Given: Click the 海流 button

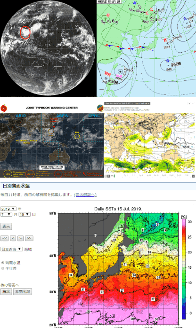Looking at the screenshot, I should click(6, 292).
